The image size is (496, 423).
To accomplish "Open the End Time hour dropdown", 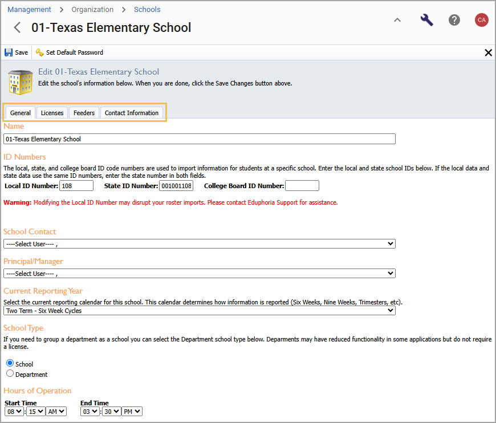I will (x=90, y=411).
